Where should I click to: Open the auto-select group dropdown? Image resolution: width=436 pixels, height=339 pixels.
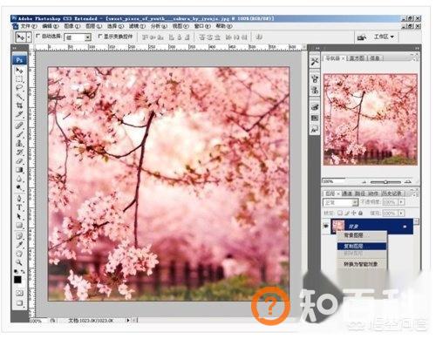(87, 37)
